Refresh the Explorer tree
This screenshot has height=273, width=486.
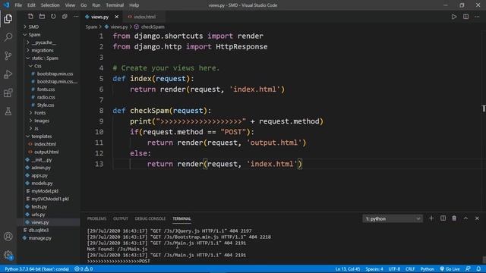(x=53, y=17)
